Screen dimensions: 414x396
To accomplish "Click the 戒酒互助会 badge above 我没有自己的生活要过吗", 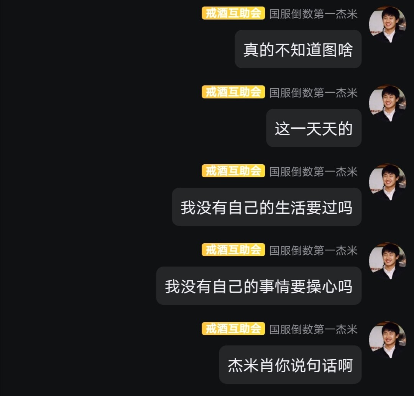I will click(233, 171).
